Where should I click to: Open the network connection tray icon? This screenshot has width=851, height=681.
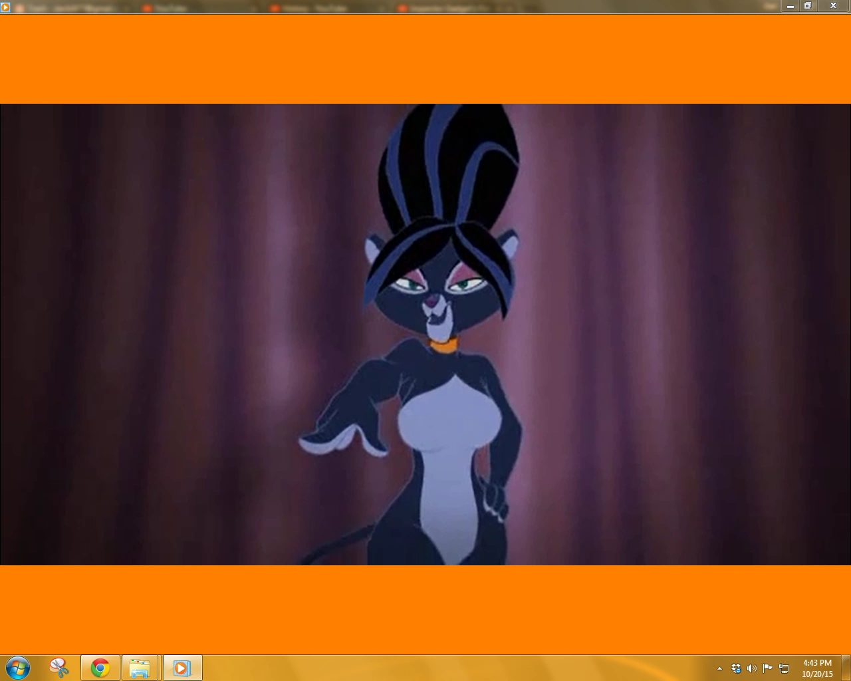(x=784, y=668)
